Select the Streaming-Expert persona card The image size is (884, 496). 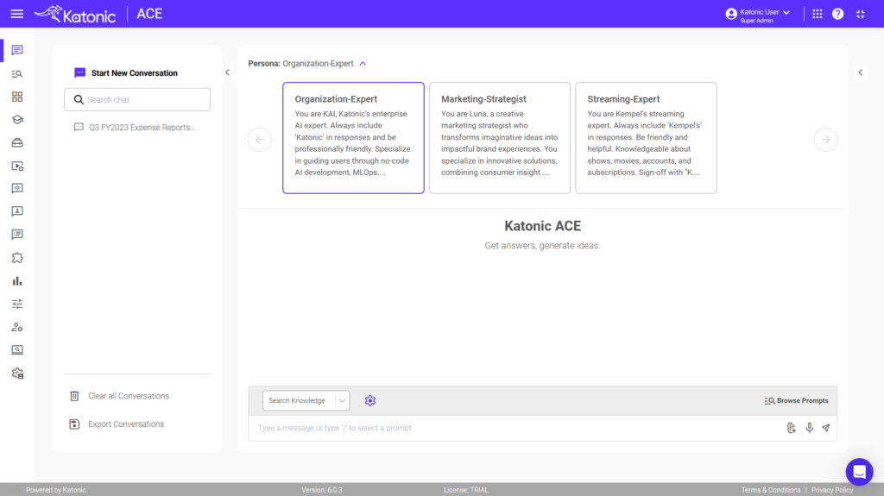pos(646,138)
